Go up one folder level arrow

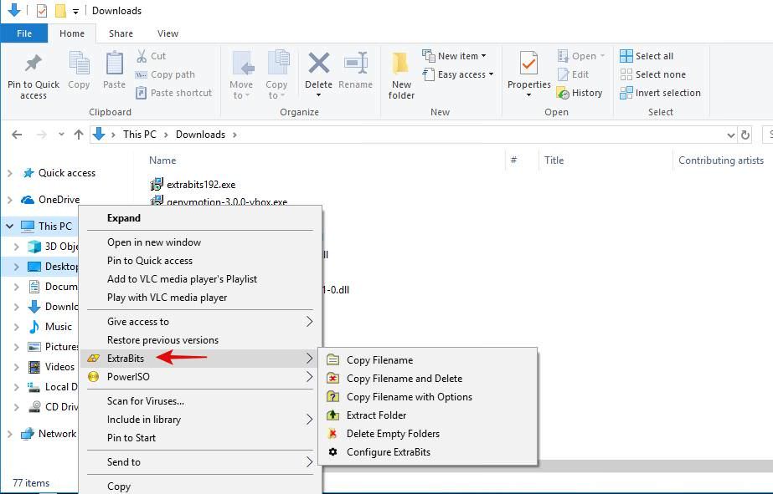[x=79, y=135]
